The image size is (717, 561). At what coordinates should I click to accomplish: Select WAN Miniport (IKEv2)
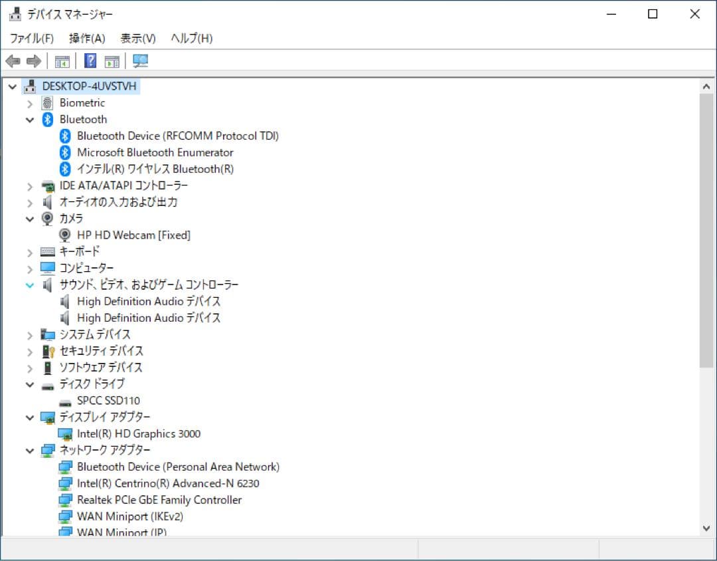tap(130, 516)
